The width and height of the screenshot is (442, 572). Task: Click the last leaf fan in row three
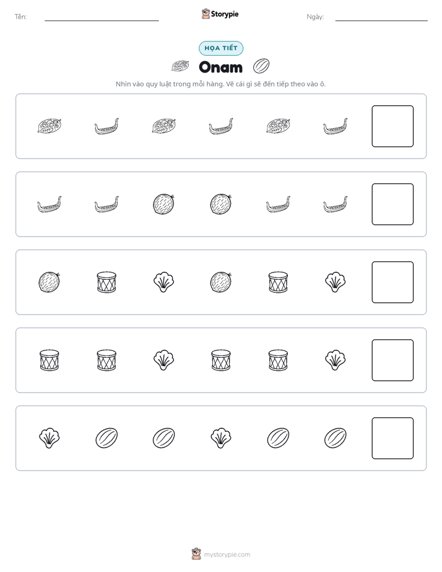click(335, 282)
